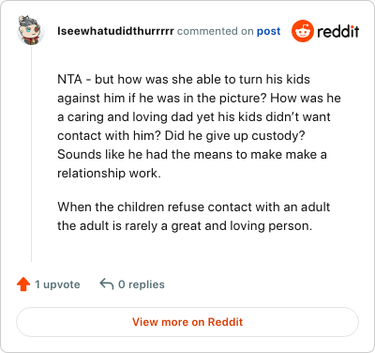Click the orange Reddit Snoo logo

(x=302, y=31)
